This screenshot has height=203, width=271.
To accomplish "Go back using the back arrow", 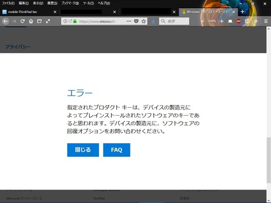I will 6,21.
